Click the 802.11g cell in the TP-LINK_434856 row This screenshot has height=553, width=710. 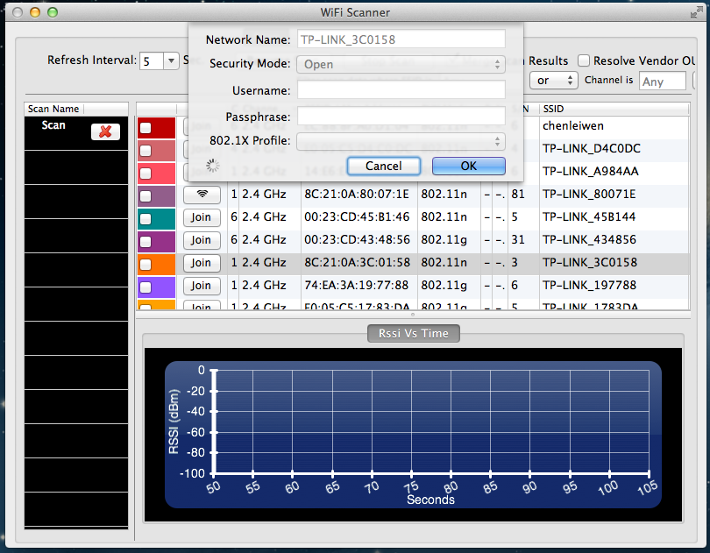444,239
